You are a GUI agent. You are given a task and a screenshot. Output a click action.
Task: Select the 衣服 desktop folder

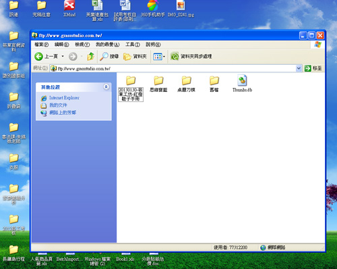pos(13,162)
